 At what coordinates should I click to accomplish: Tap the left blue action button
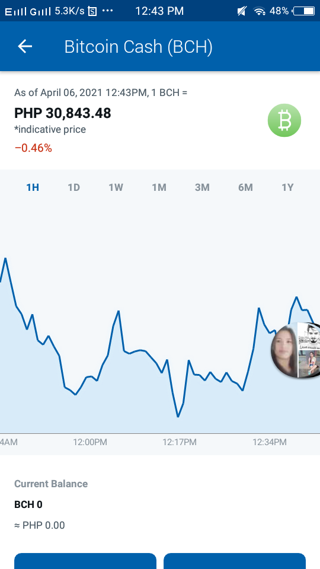point(85,561)
